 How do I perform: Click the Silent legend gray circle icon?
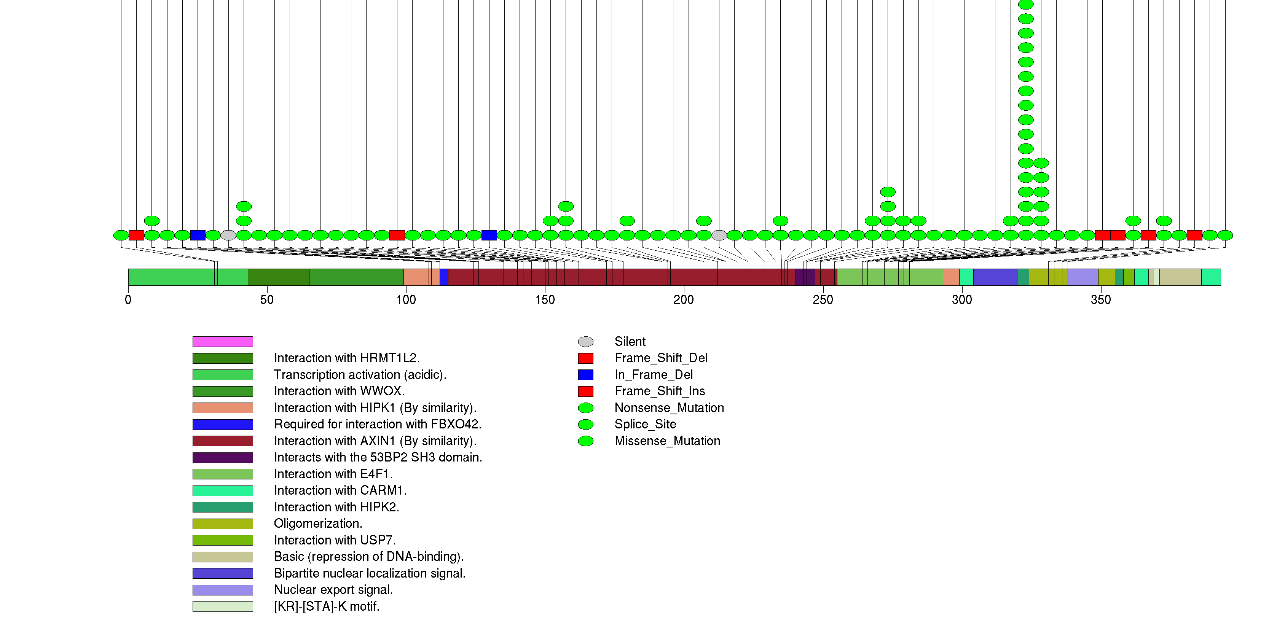coord(585,341)
